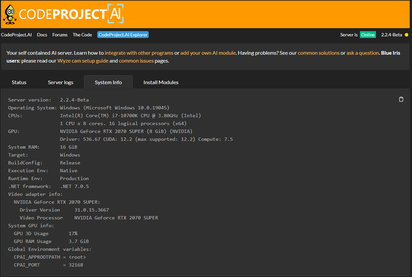This screenshot has width=412, height=277.
Task: Click the CPAI_PORT 32168 value
Action: click(x=76, y=265)
